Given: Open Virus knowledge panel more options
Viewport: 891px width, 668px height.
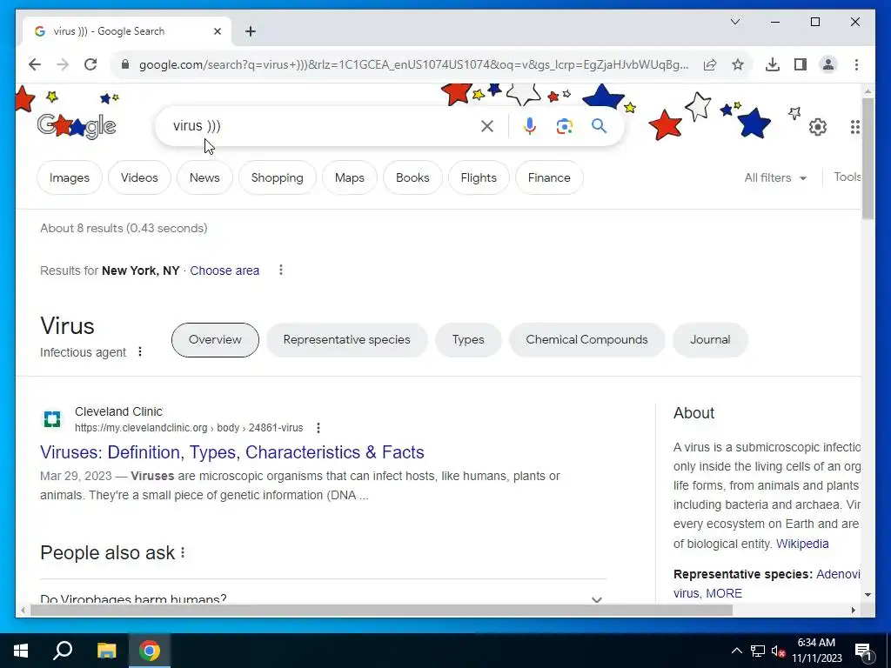Looking at the screenshot, I should coord(140,352).
